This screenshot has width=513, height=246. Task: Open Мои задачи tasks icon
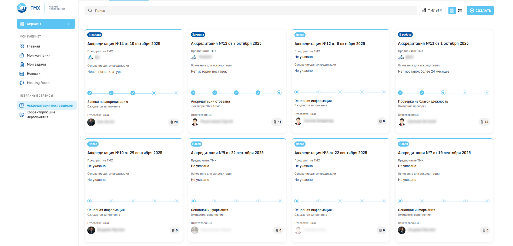click(22, 65)
